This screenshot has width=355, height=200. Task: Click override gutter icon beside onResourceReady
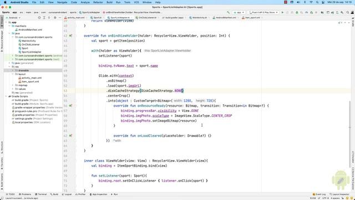pos(70,106)
